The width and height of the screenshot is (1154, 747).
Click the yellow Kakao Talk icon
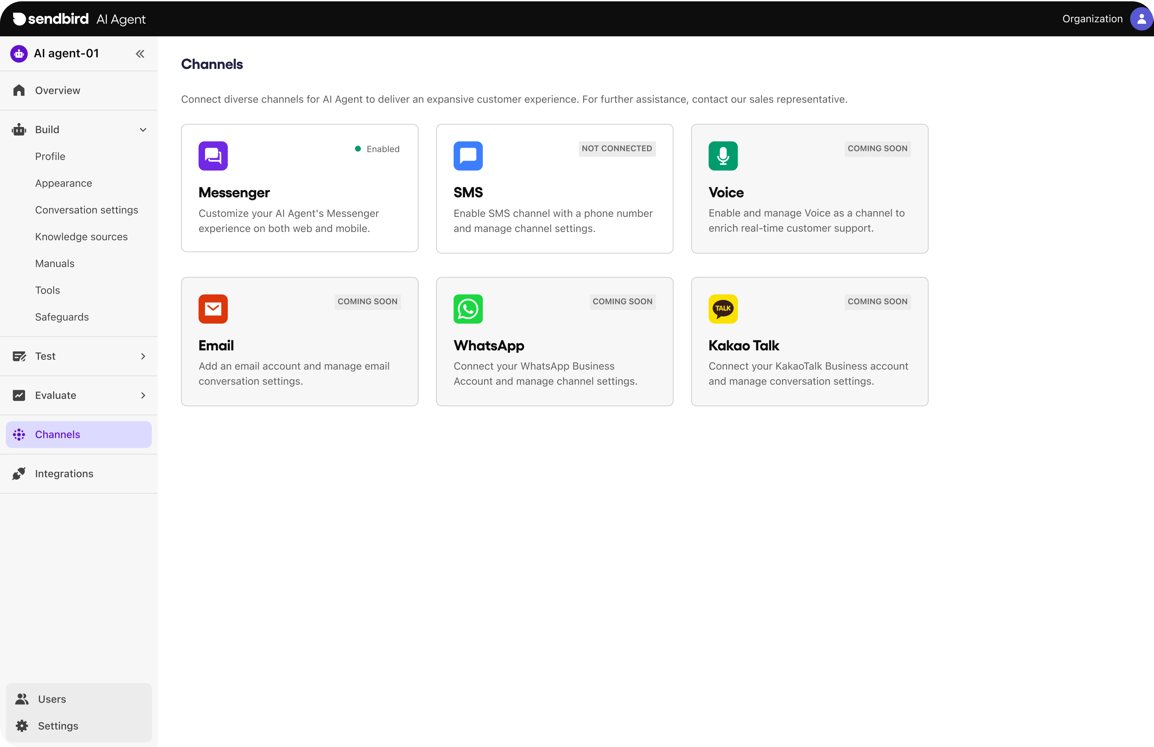pyautogui.click(x=723, y=309)
